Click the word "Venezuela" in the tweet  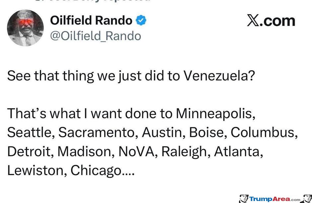click(x=219, y=76)
